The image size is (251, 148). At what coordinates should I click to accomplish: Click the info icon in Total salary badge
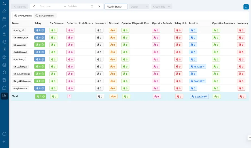(44, 96)
